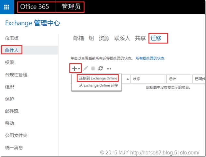
Task: Click the Exchange 管理中心 title
Action: tap(33, 23)
